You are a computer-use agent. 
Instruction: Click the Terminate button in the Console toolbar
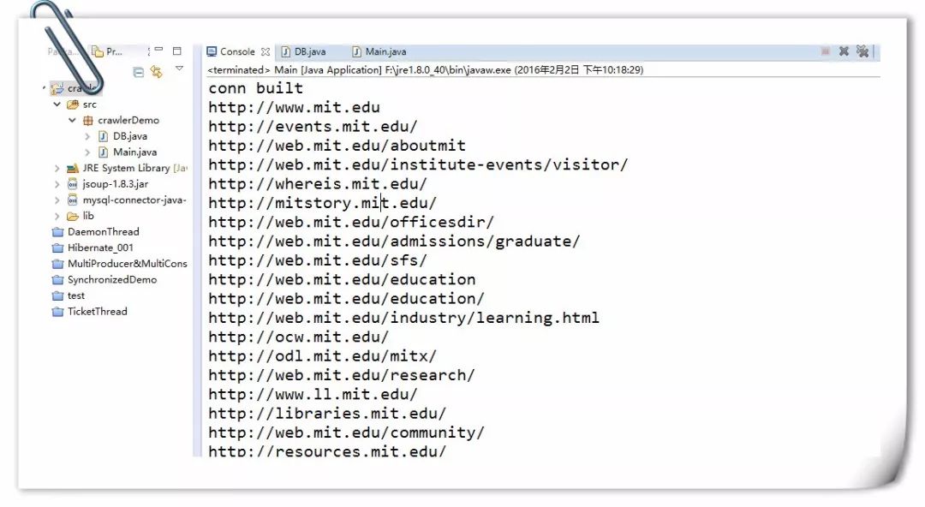(825, 51)
